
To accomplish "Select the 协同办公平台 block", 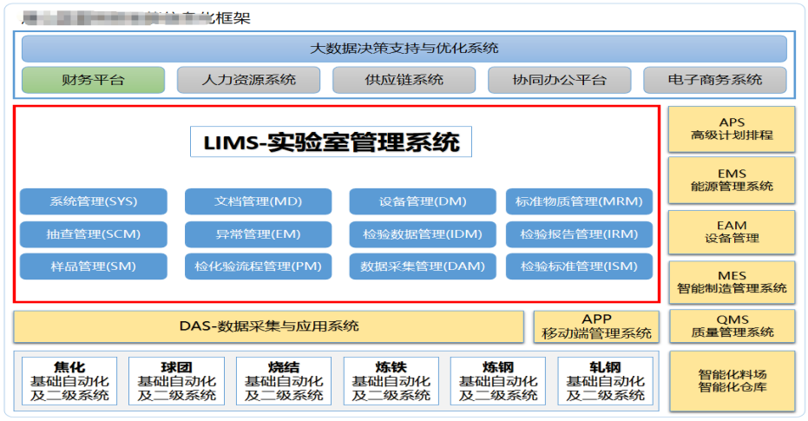I will pos(559,80).
